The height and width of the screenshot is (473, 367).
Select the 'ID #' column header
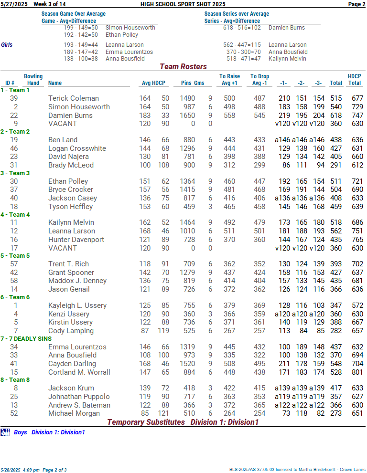(10, 83)
